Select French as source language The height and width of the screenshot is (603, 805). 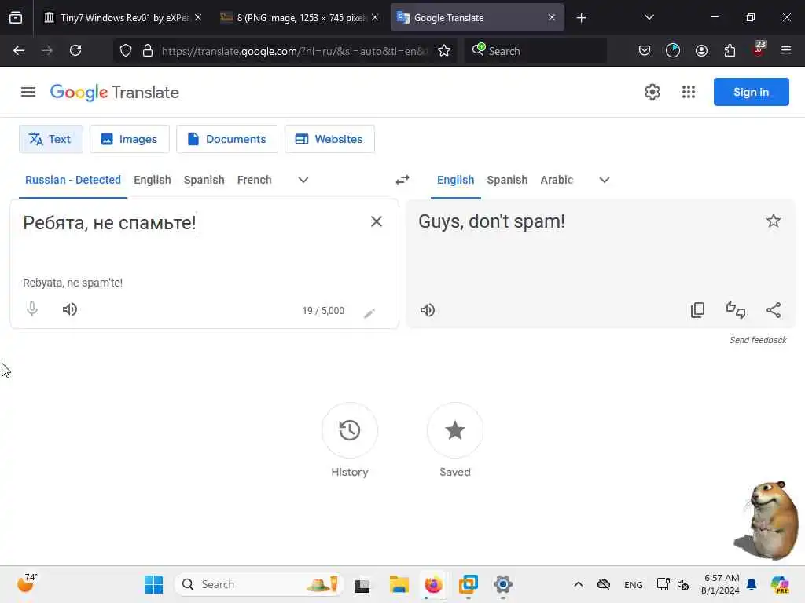pyautogui.click(x=254, y=180)
